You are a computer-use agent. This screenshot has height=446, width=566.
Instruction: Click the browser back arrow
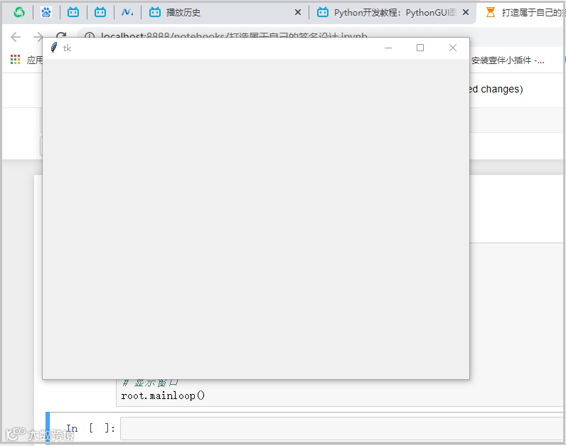click(16, 37)
